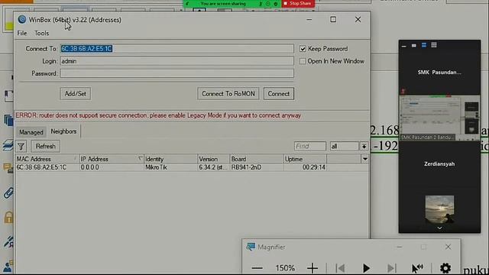Click the SMK Pasundan shared screen thumbnail
489x275 pixels.
[439, 118]
